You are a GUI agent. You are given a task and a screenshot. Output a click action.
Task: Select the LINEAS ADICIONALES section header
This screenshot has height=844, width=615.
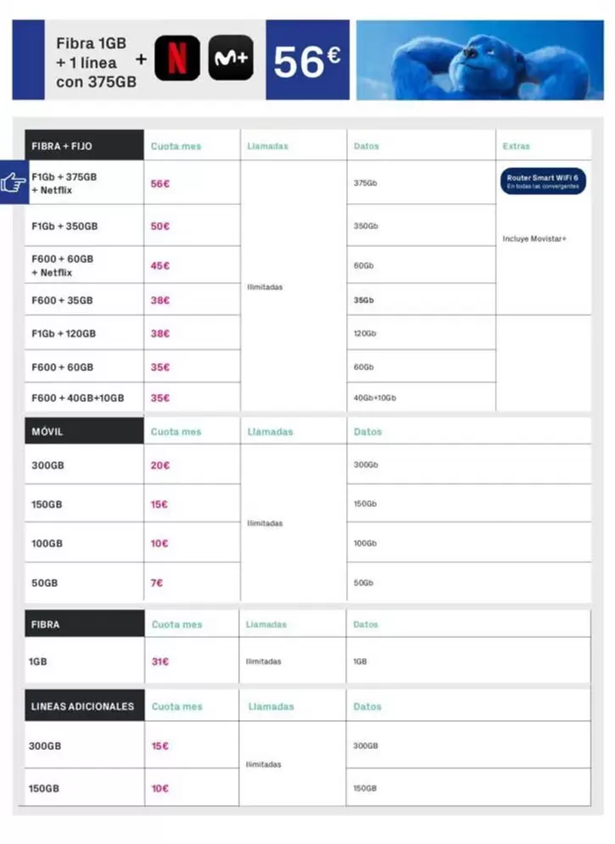coord(84,706)
